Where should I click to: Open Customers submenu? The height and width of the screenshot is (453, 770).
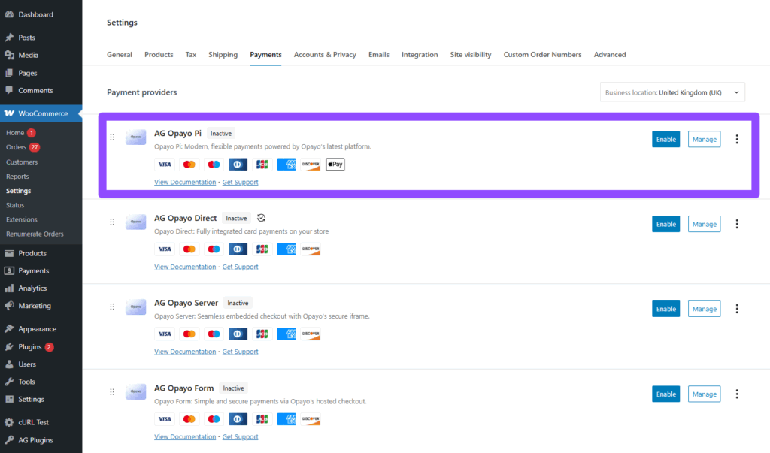point(22,162)
